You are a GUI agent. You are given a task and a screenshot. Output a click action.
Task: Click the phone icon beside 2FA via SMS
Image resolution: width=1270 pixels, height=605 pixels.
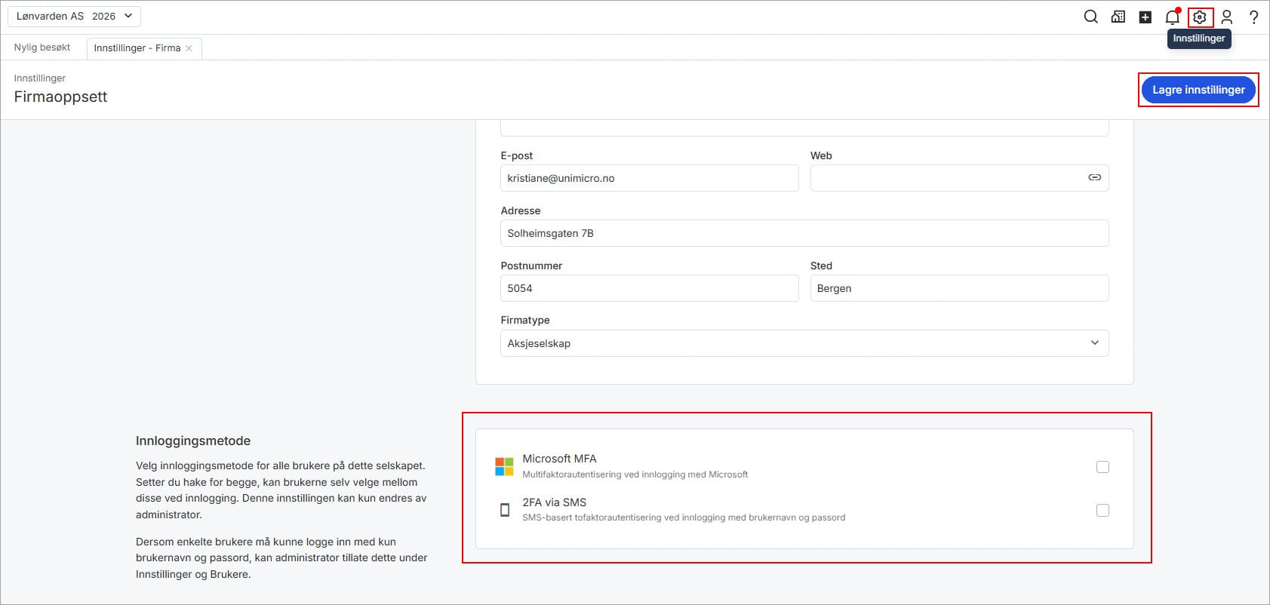click(x=505, y=510)
